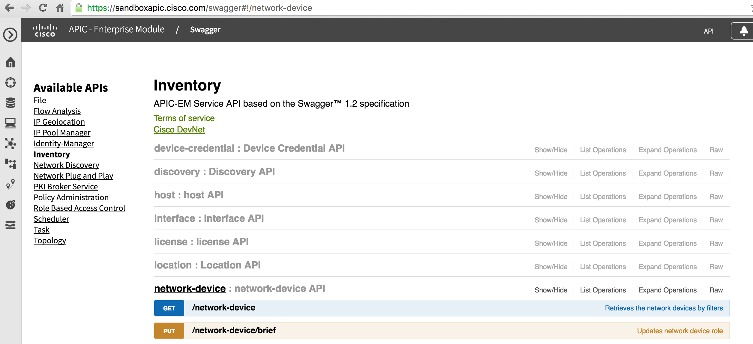Click List Operations for network-device
753x344 pixels.
[603, 290]
